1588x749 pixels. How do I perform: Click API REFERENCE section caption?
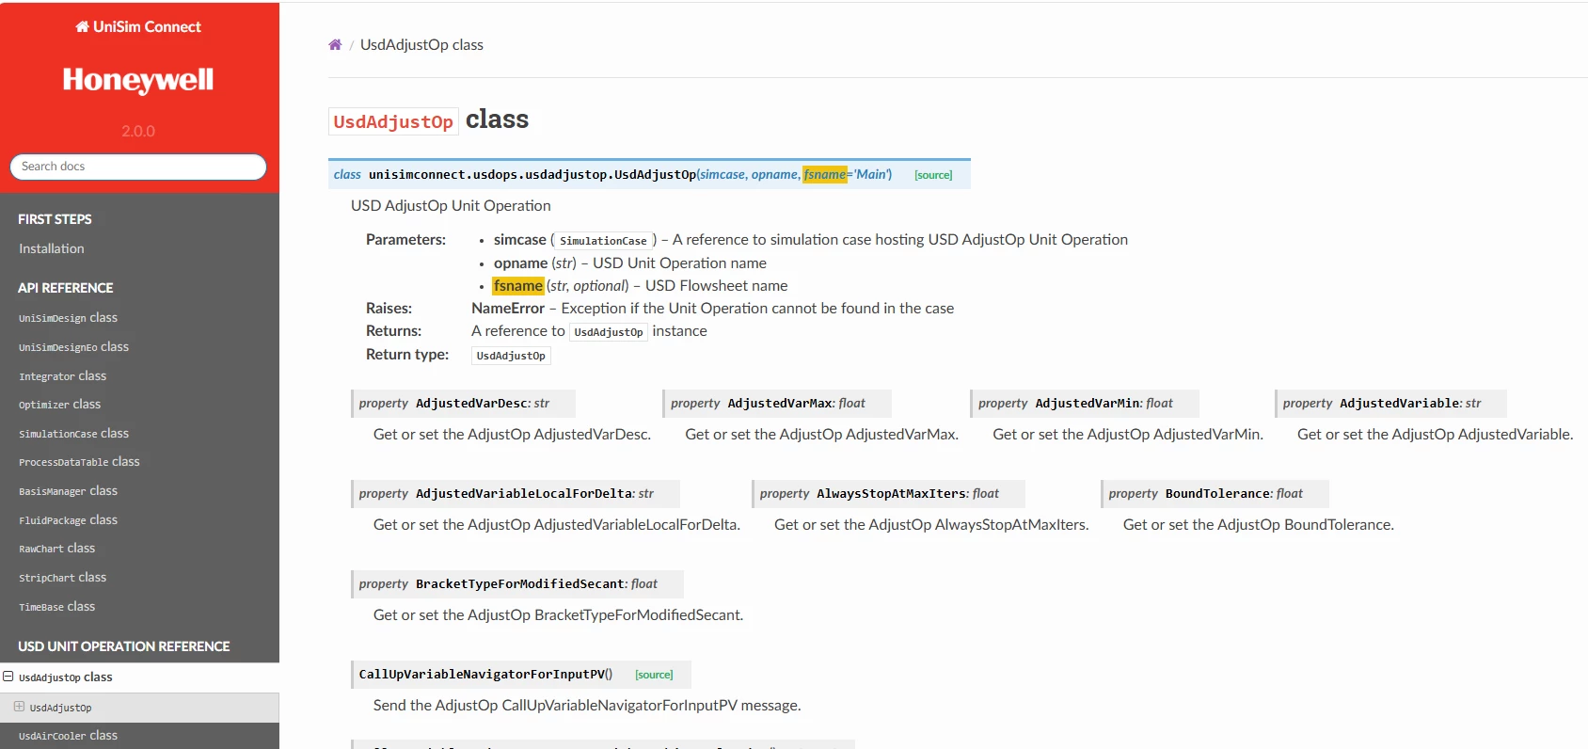[x=66, y=288]
